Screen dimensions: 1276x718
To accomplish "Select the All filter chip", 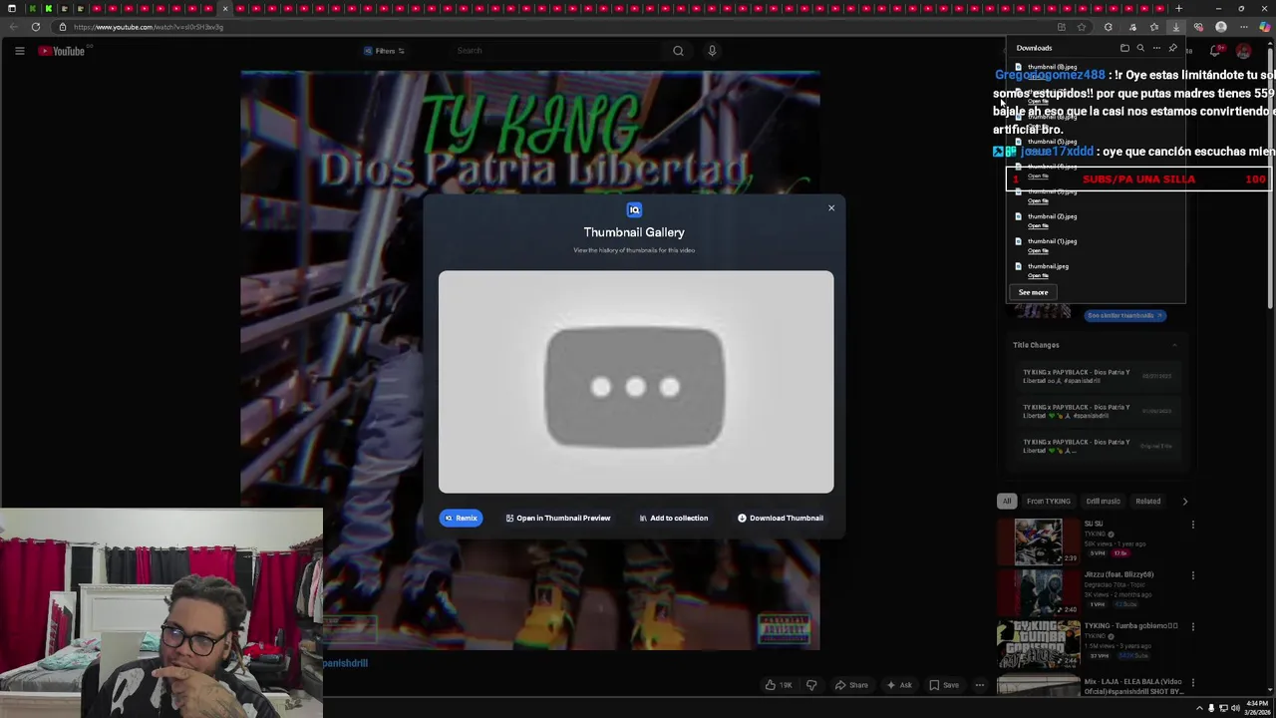I will click(x=1007, y=501).
